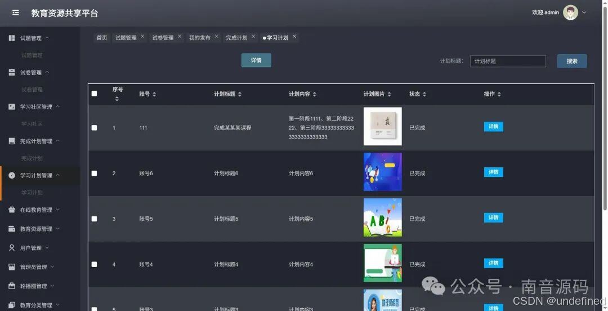Screen dimensions: 608x311
Task: Click the 管理员管理 sidebar icon
Action: tap(12, 266)
